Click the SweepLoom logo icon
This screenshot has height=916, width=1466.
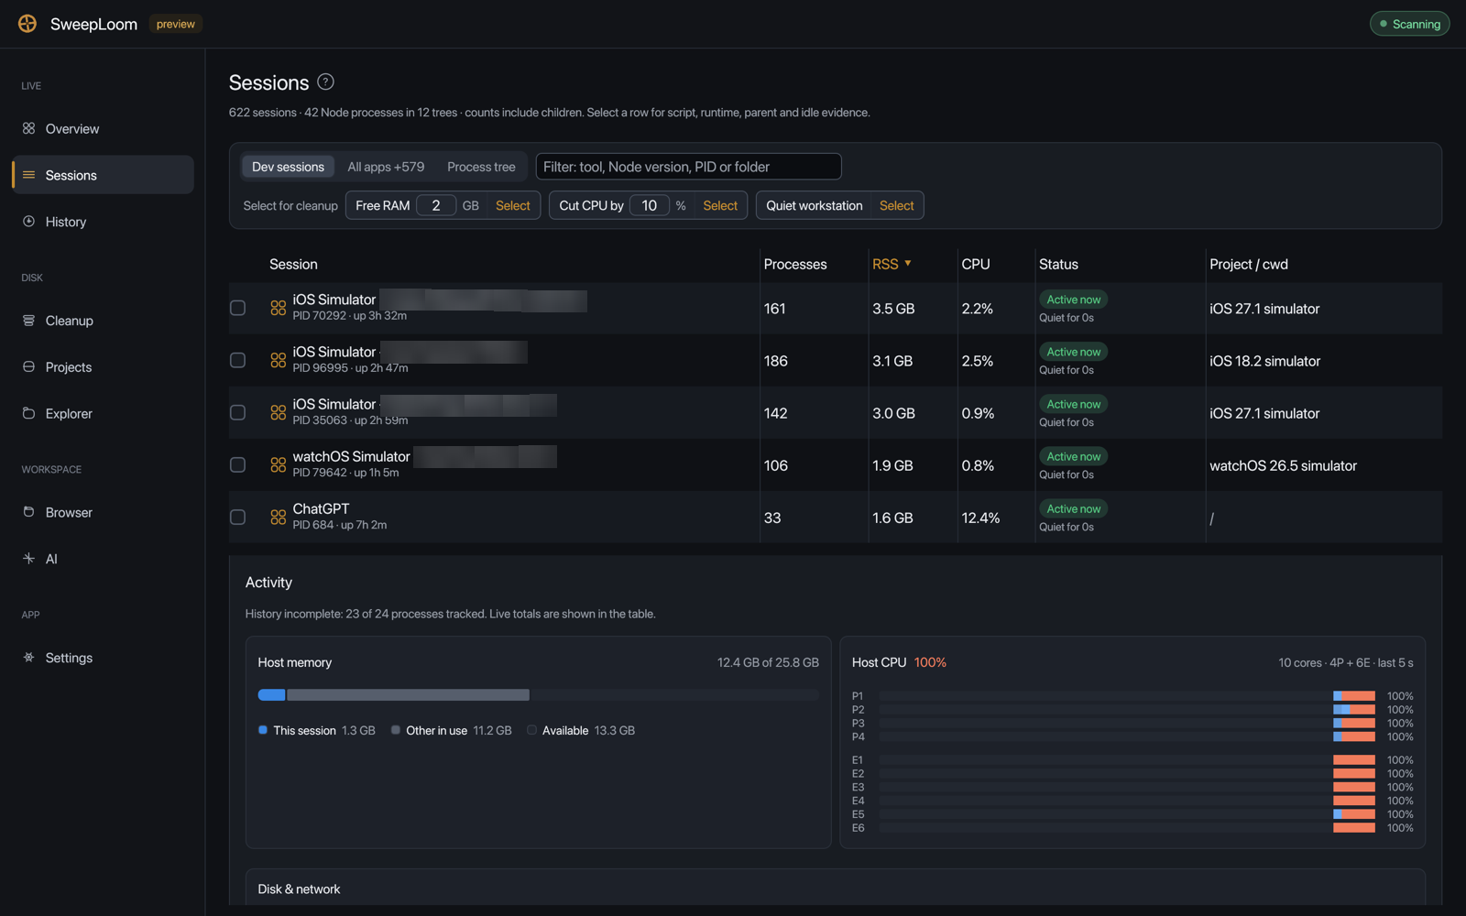pyautogui.click(x=27, y=24)
